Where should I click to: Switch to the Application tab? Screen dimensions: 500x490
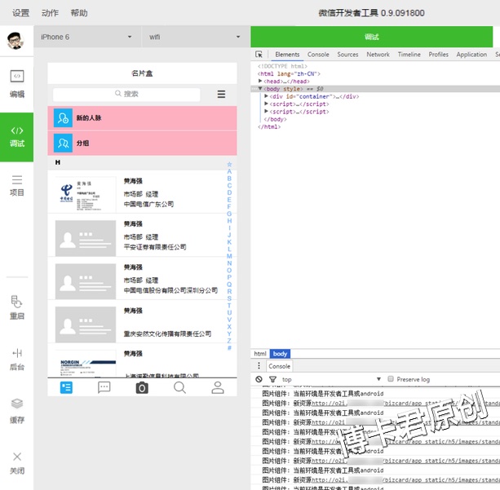click(471, 55)
